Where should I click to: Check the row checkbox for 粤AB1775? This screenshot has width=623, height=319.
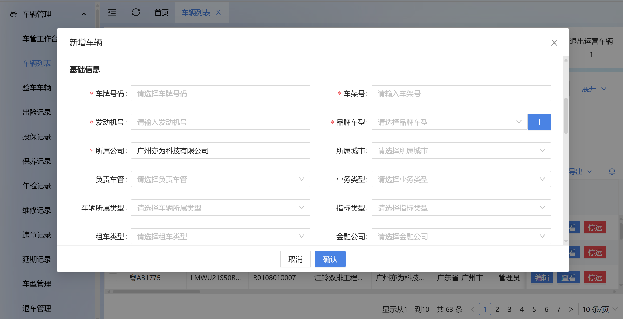point(113,277)
